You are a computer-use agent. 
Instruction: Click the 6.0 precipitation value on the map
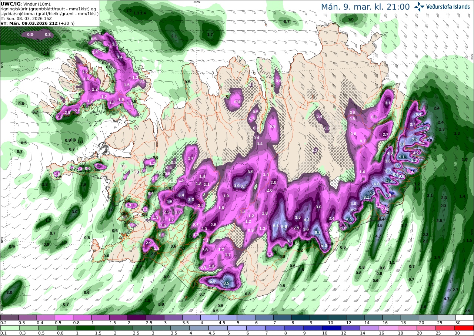(x=377, y=184)
